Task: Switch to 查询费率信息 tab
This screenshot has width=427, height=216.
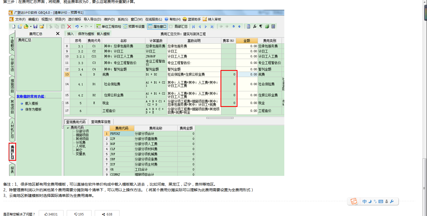Action: tap(101, 122)
